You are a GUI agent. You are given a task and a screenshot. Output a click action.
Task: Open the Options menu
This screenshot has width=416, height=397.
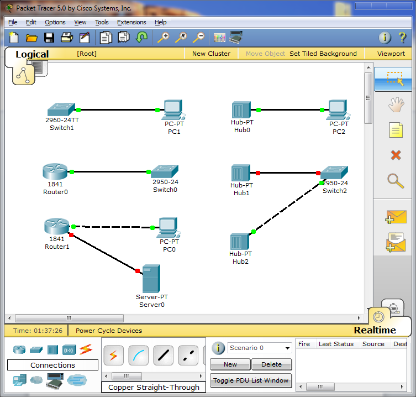point(55,22)
